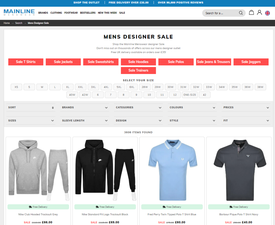The height and width of the screenshot is (225, 275).
Task: Toggle the 32W waist size filter
Action: pyautogui.click(x=196, y=87)
